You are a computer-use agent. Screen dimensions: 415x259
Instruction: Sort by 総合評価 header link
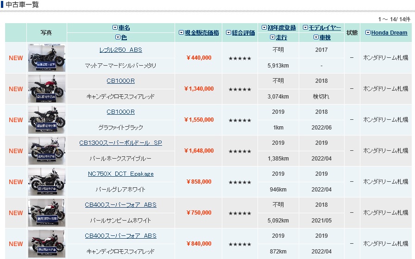point(243,33)
